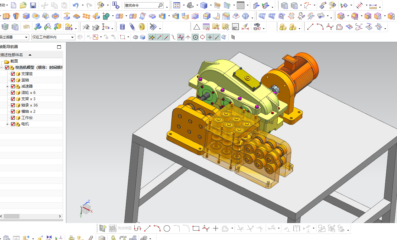This screenshot has width=397, height=240.
Task: Open the dropdown next to the ruler icon
Action: (380, 7)
